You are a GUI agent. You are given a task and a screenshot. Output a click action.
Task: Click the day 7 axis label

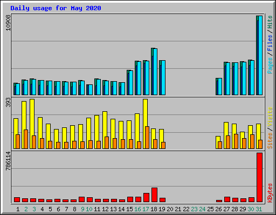(66, 209)
